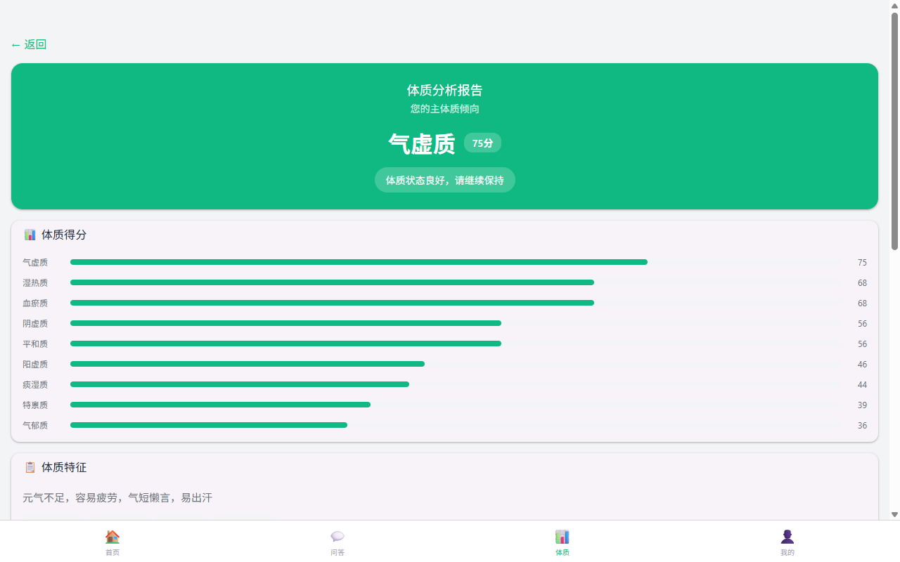The height and width of the screenshot is (562, 900).
Task: Click the clipboard icon beside 体质特征
Action: tap(30, 467)
